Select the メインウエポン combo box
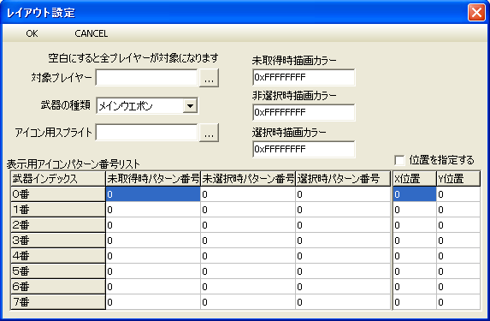490x321 pixels. (x=147, y=106)
